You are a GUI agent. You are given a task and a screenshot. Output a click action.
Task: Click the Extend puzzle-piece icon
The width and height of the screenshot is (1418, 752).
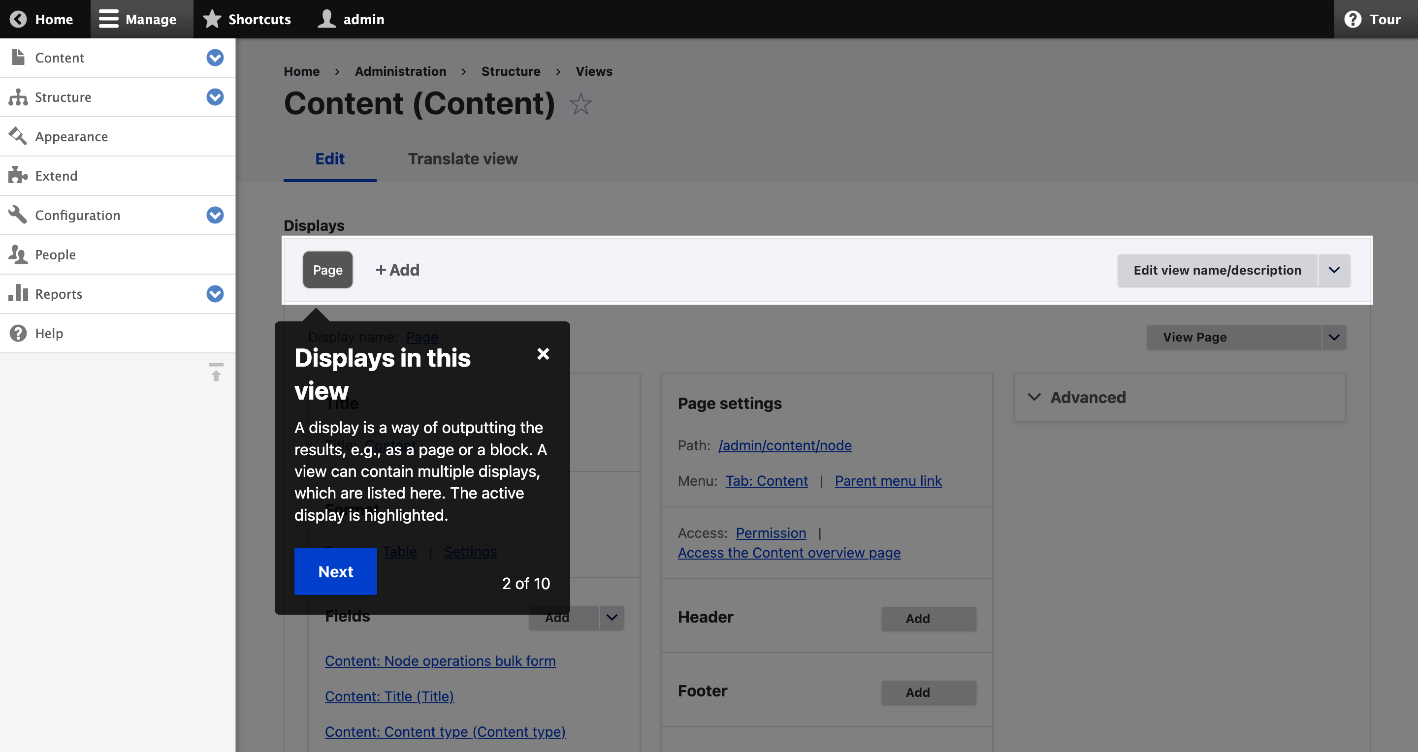tap(18, 176)
